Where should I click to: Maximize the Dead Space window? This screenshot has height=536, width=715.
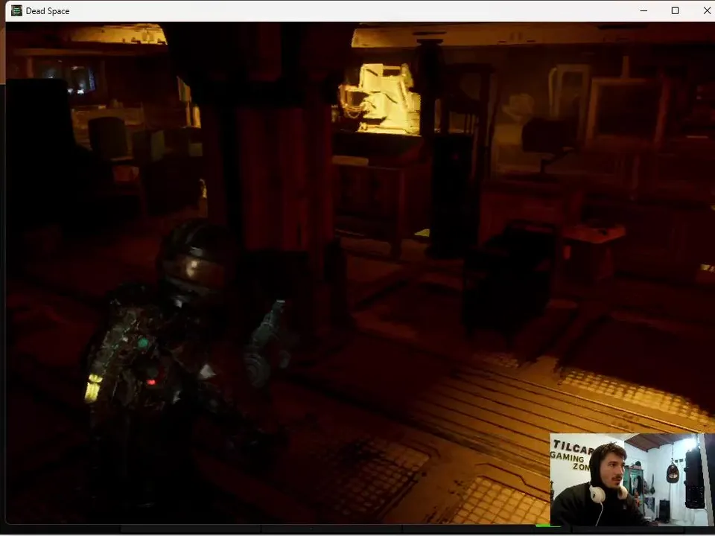(675, 10)
